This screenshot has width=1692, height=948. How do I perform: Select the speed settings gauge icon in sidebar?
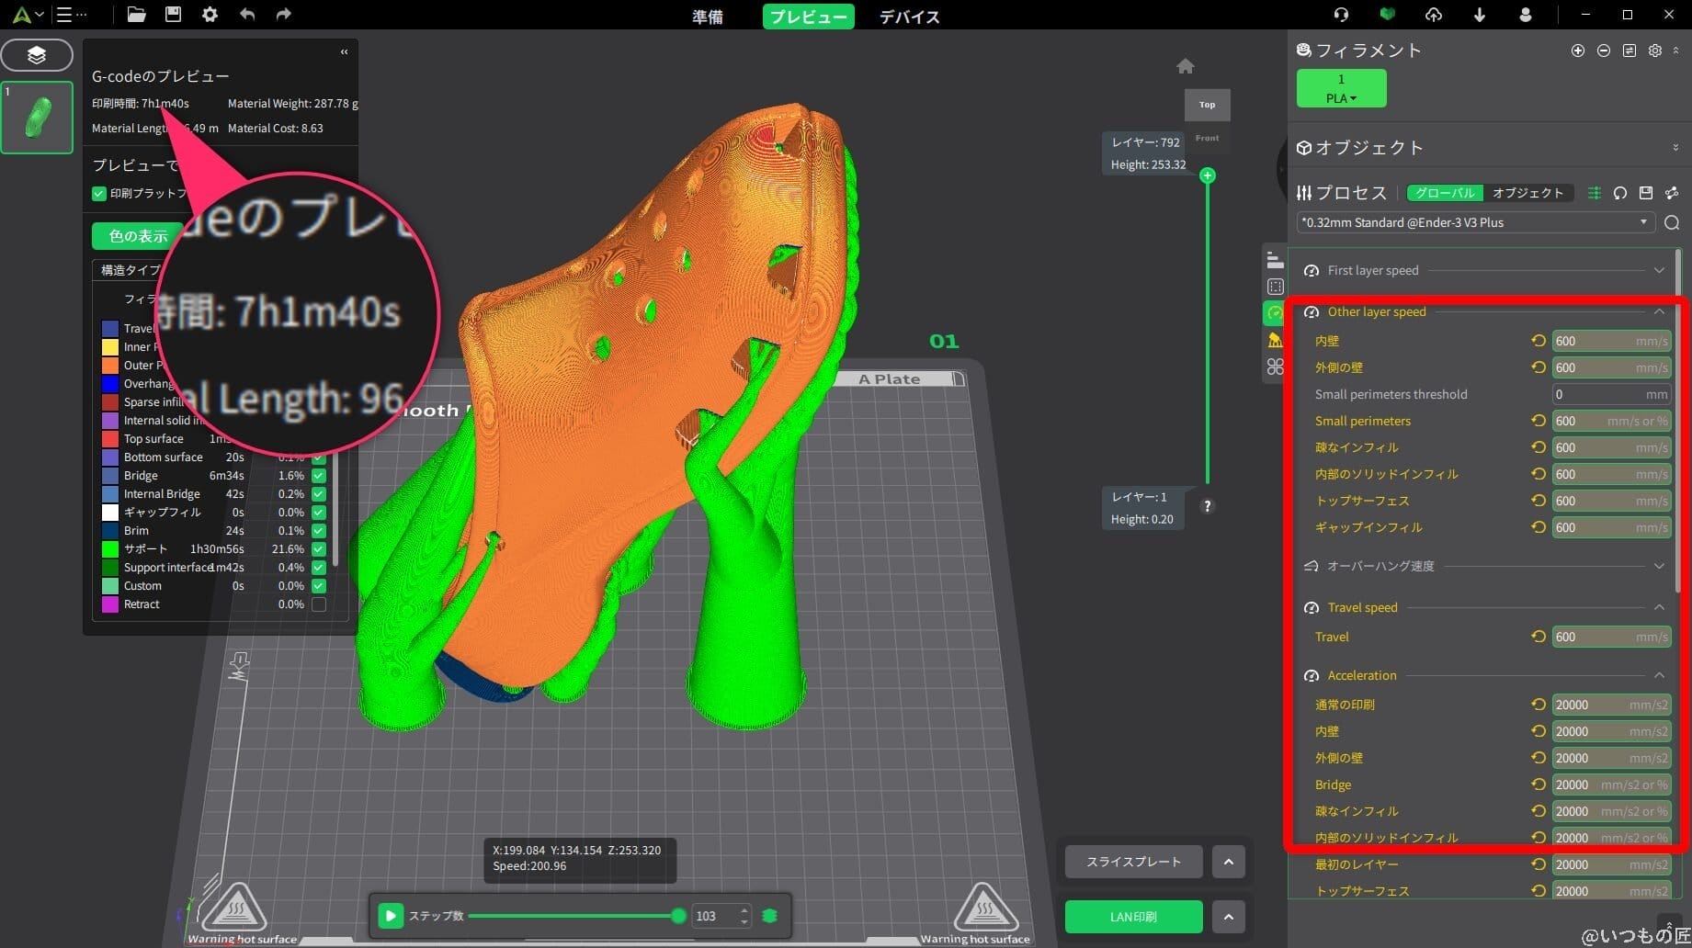point(1274,312)
